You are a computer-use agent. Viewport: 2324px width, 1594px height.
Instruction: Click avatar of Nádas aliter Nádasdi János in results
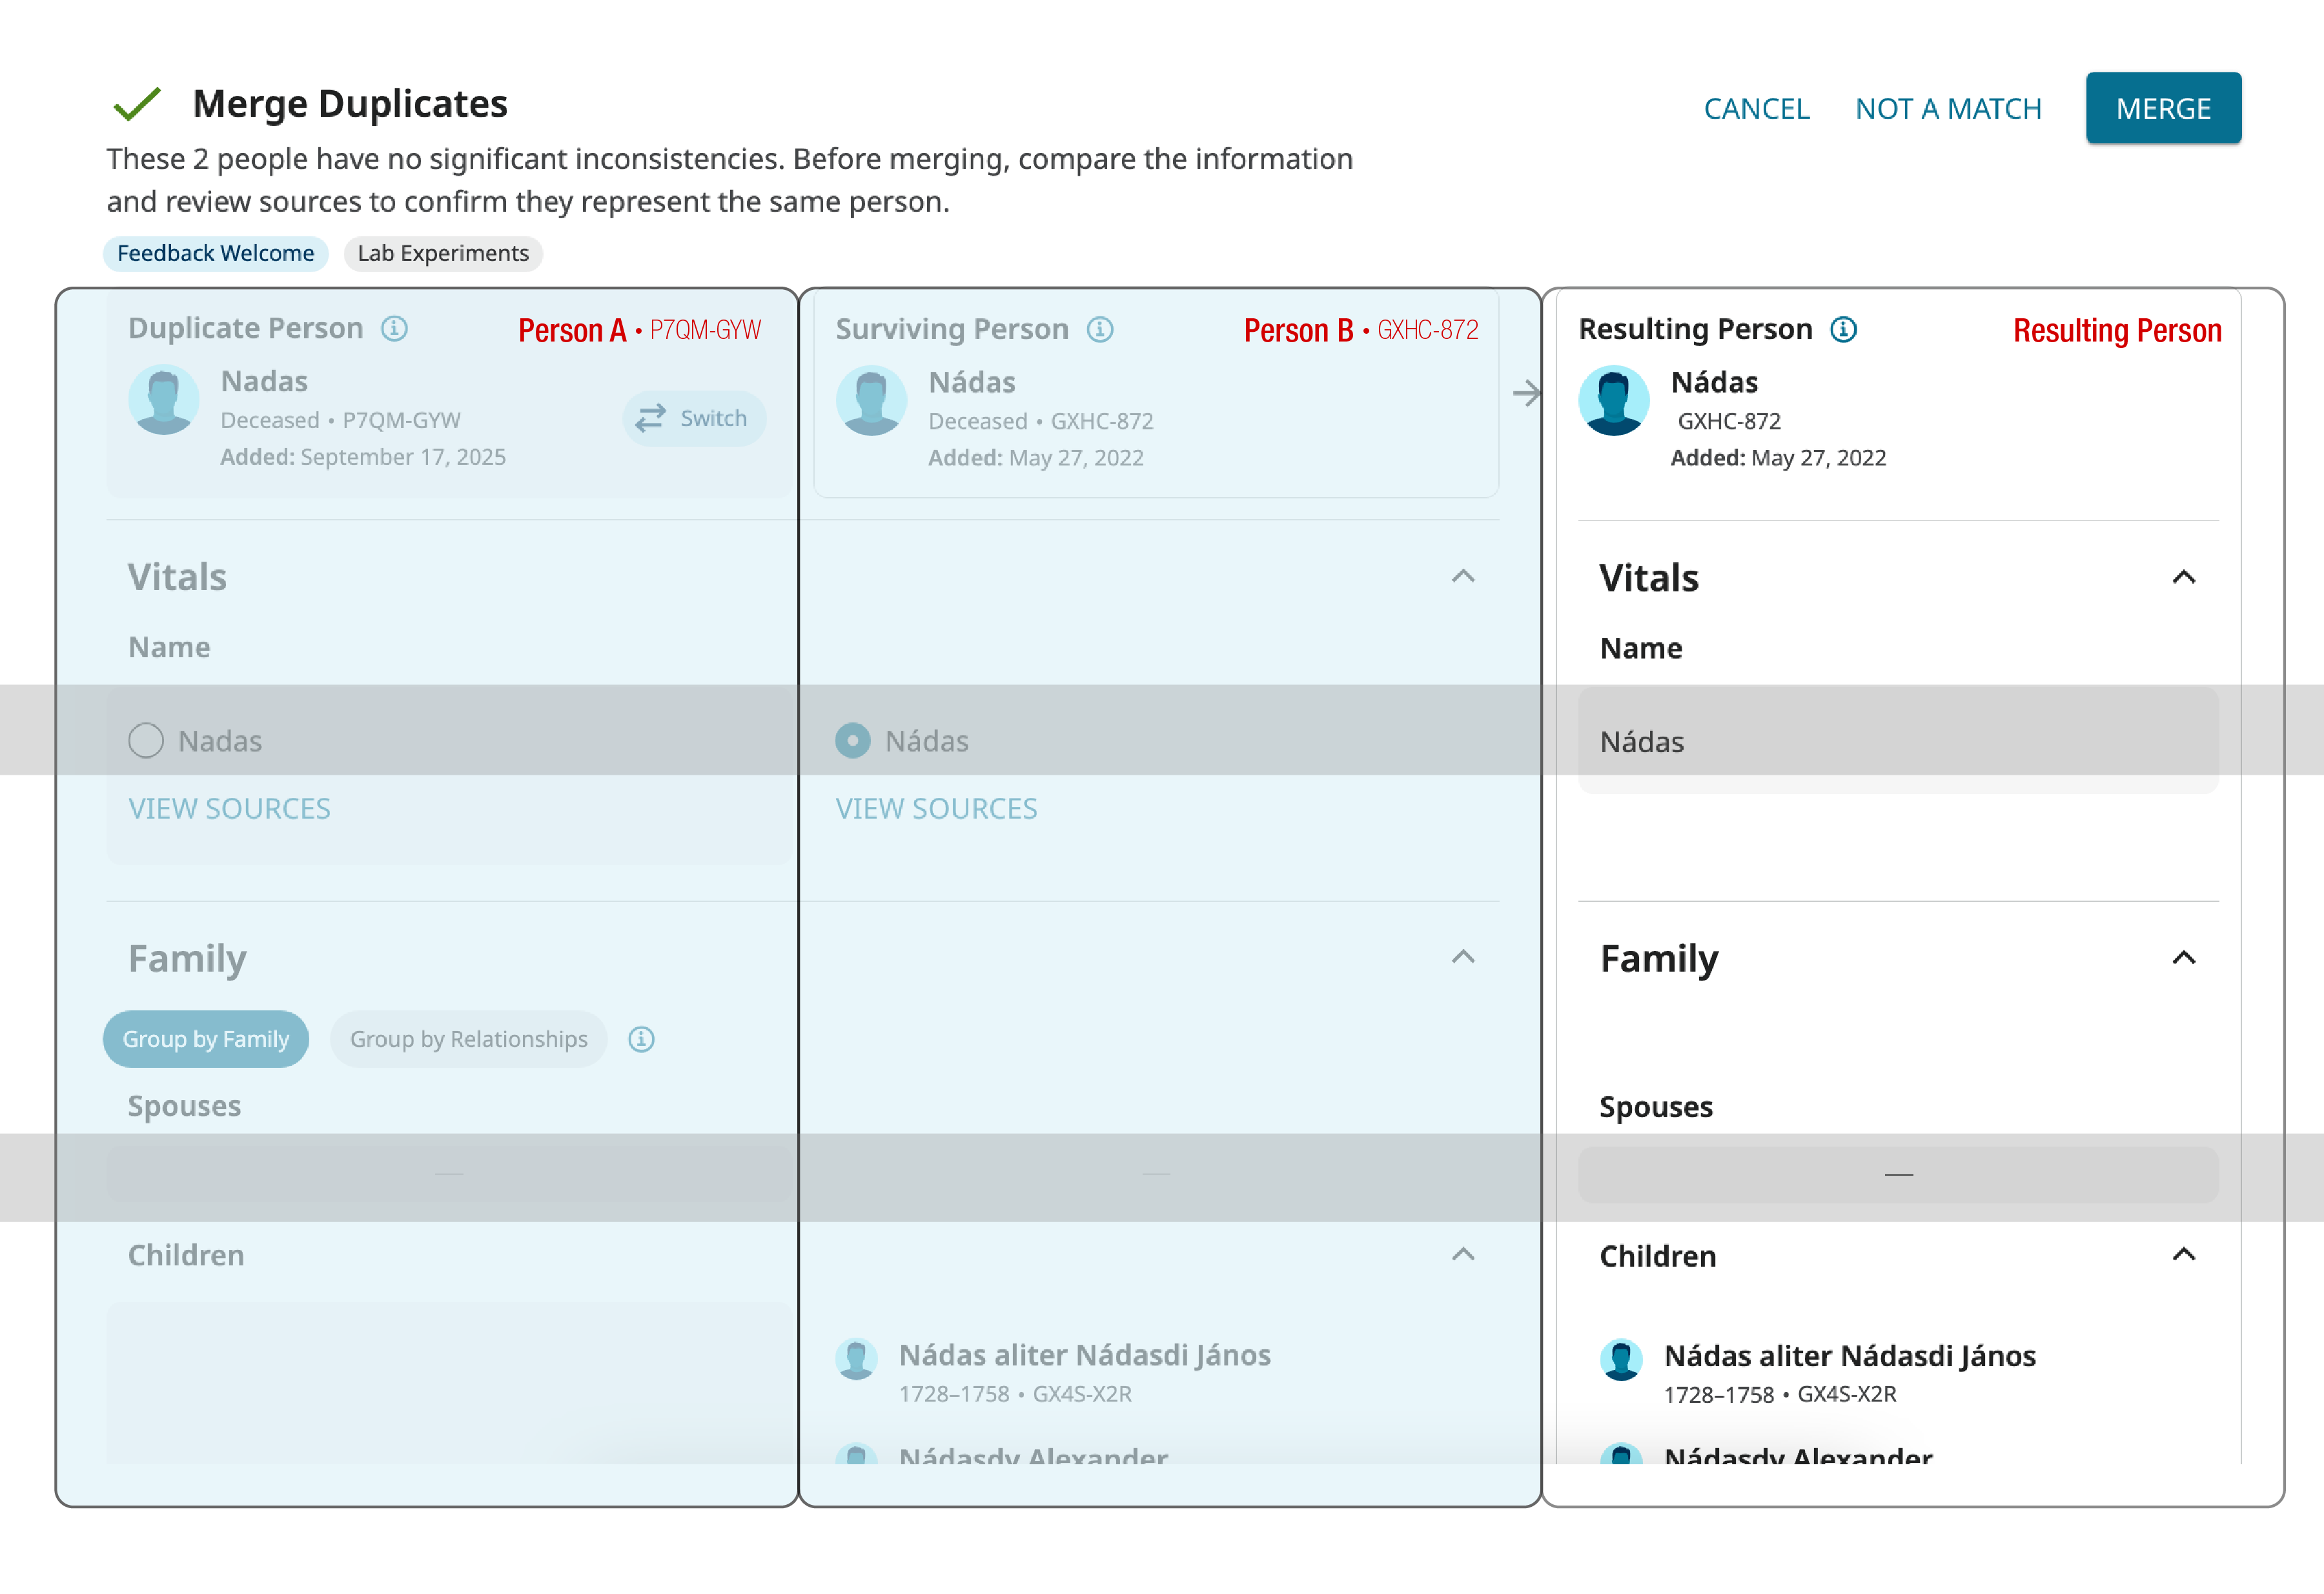[x=1621, y=1360]
